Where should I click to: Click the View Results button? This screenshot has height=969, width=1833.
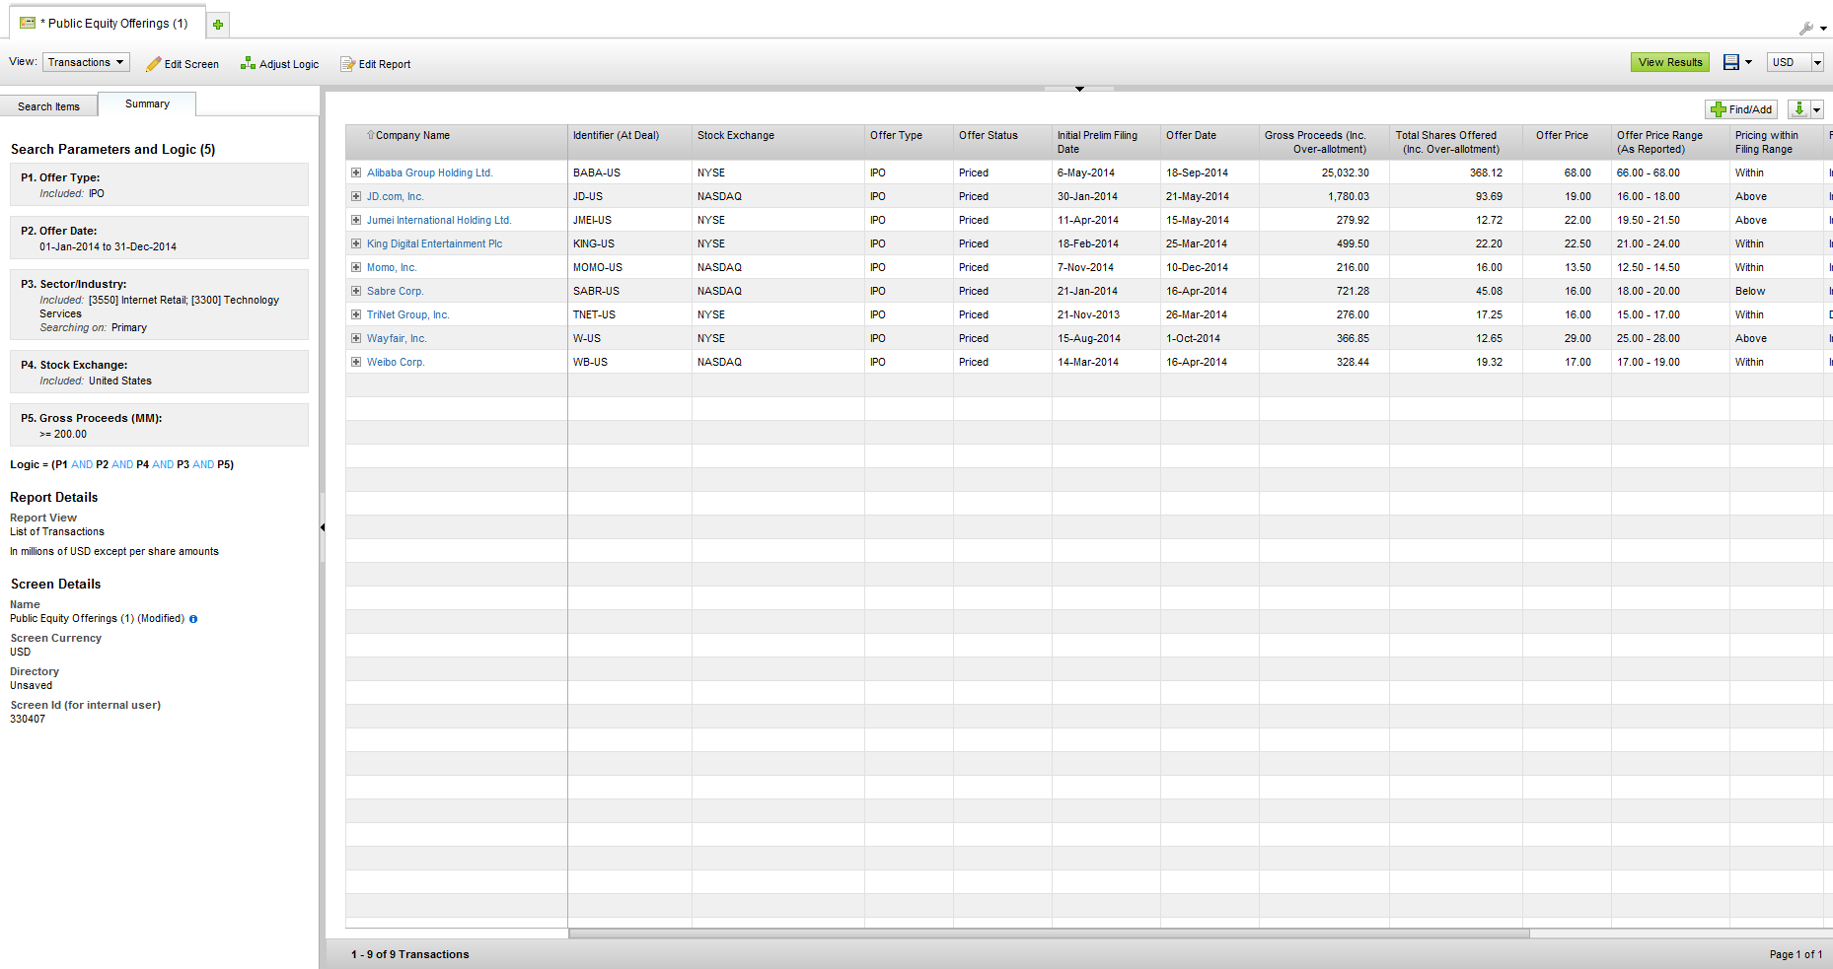click(x=1670, y=62)
